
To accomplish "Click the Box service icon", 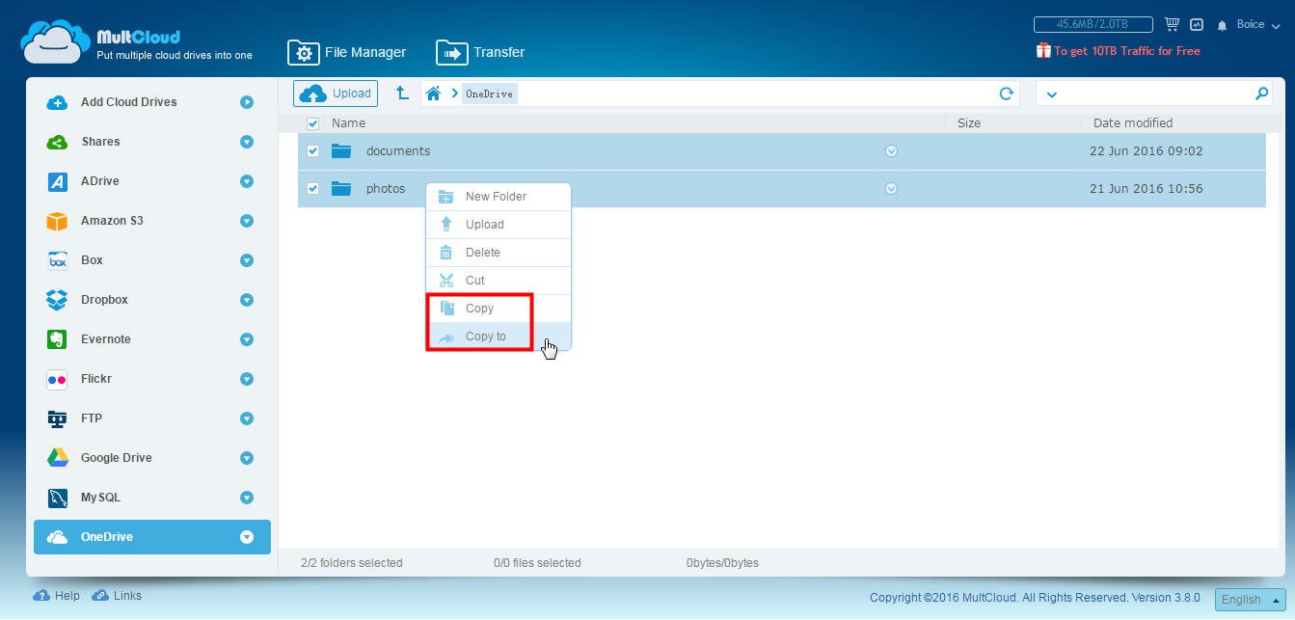I will coord(57,260).
